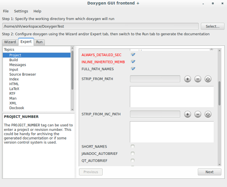This screenshot has width=227, height=187.
Task: Add entry to STRIP_FROM_INC_PATH with plus icon
Action: (188, 114)
